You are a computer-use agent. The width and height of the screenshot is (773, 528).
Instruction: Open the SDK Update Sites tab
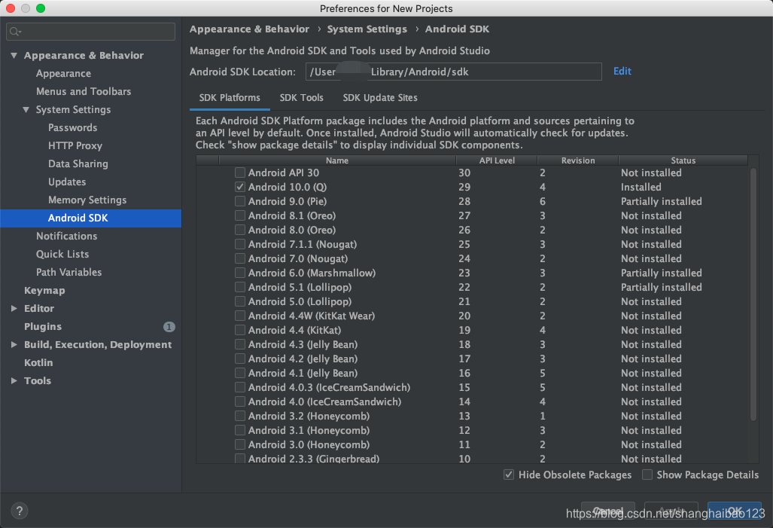tap(380, 98)
